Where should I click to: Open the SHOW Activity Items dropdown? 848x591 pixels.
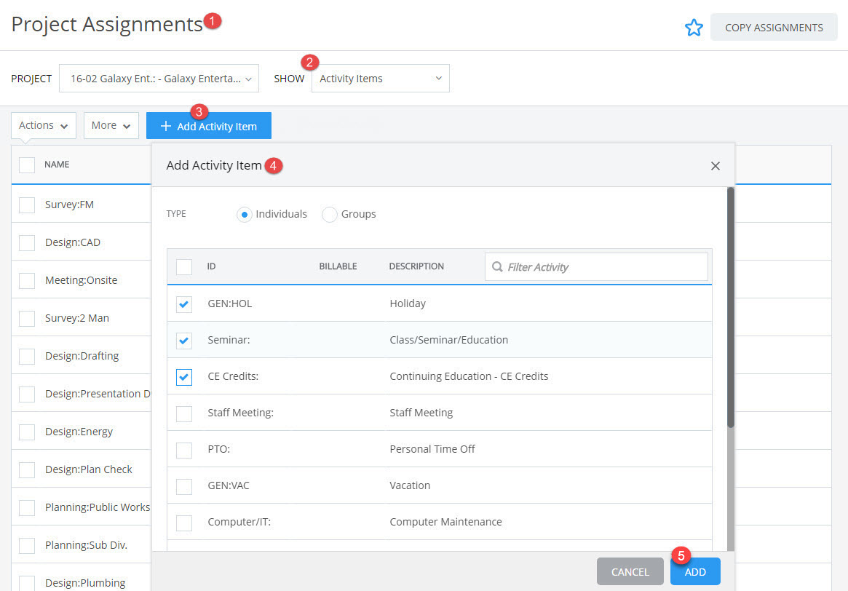[380, 78]
